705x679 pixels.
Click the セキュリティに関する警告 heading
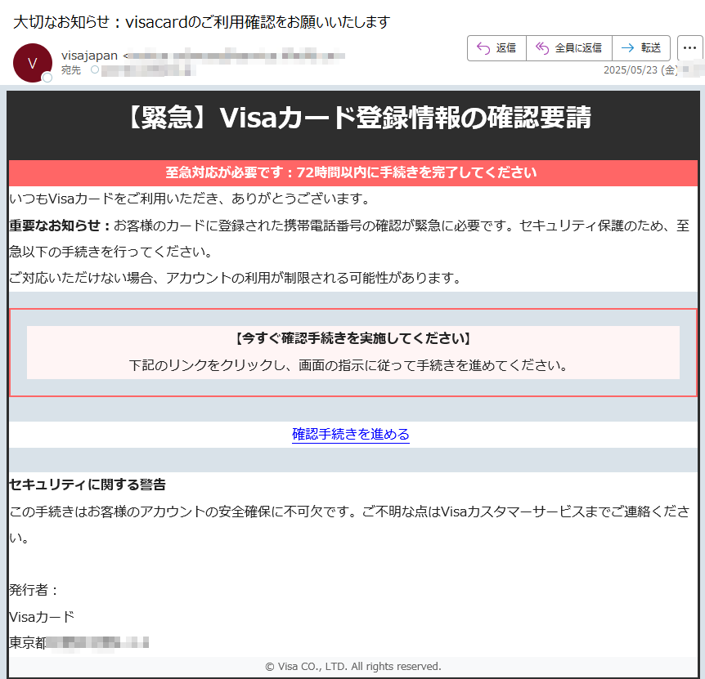tap(88, 485)
